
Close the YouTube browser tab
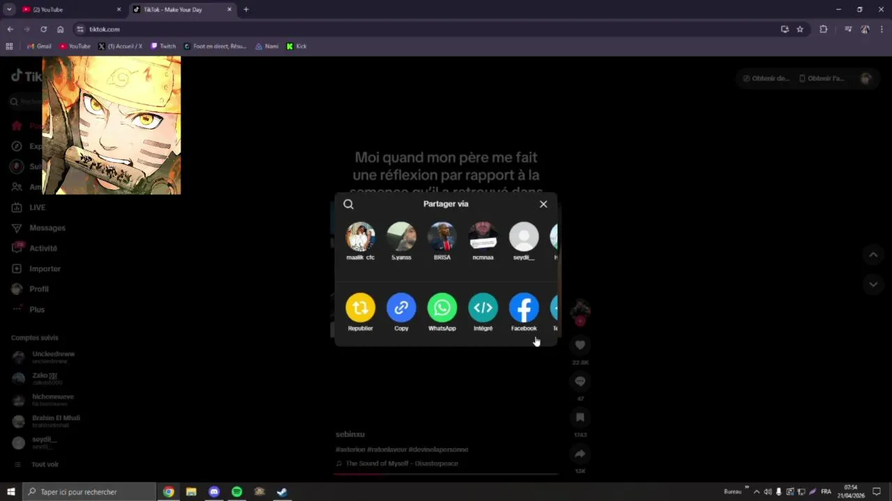pyautogui.click(x=118, y=10)
